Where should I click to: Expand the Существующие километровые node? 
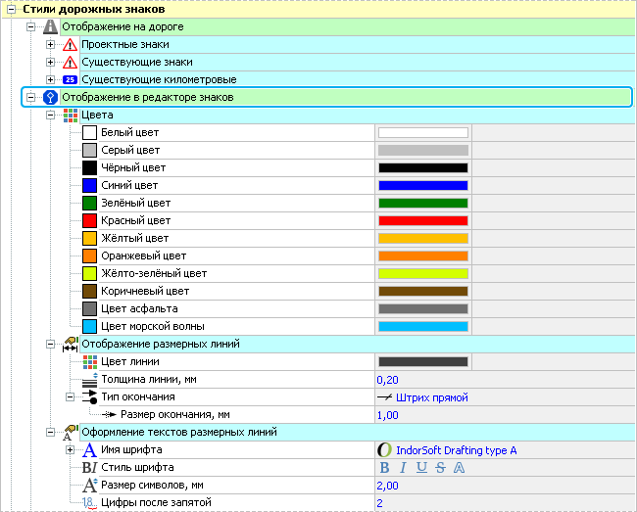pos(51,79)
